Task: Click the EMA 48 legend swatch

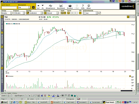Action: click(14, 24)
